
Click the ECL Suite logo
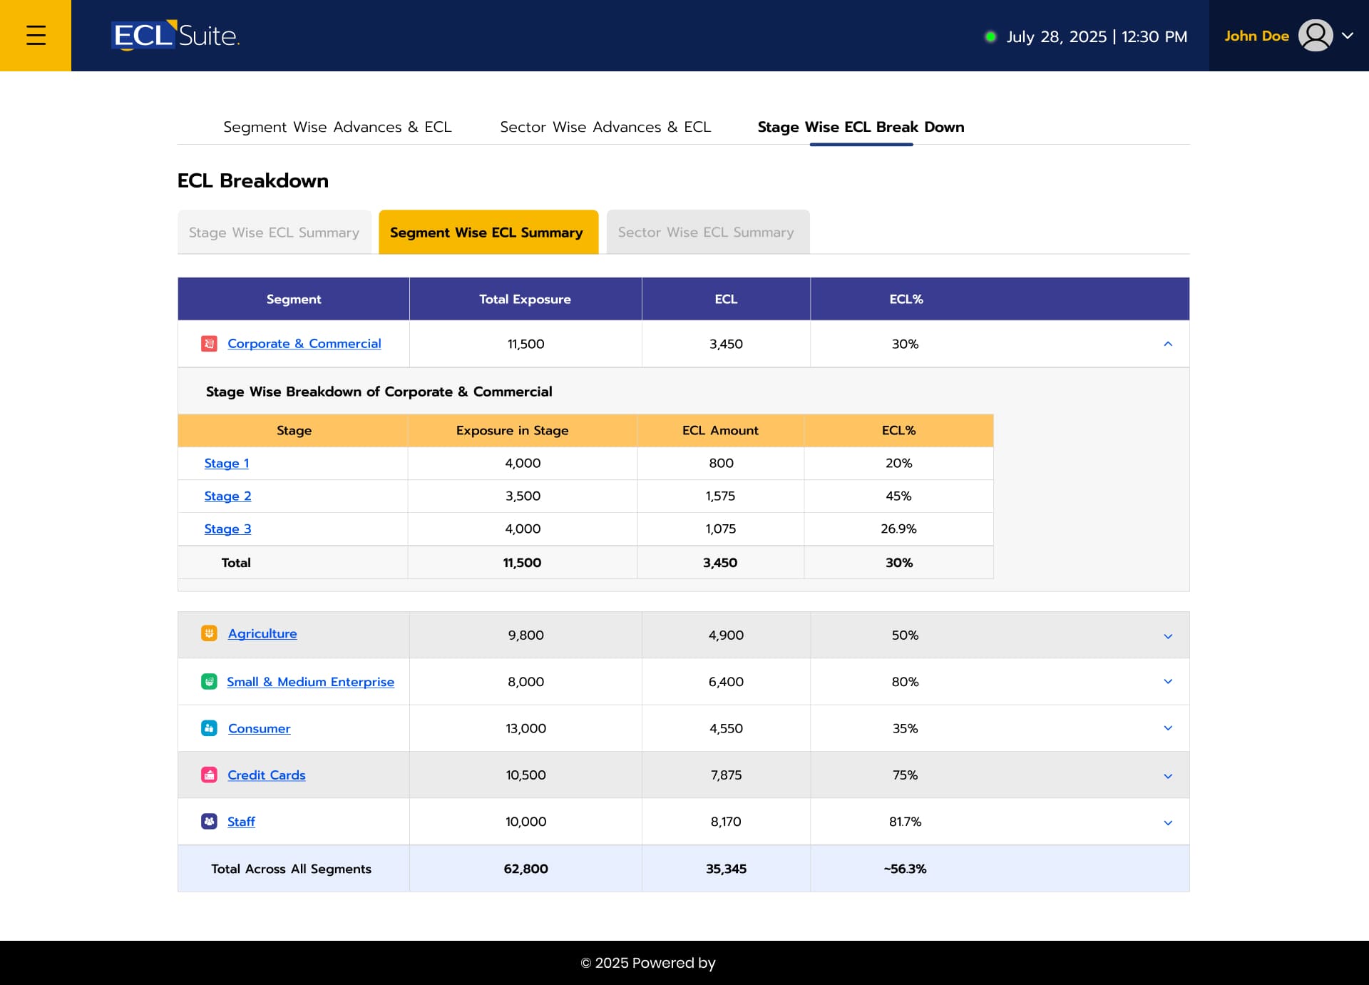[175, 36]
